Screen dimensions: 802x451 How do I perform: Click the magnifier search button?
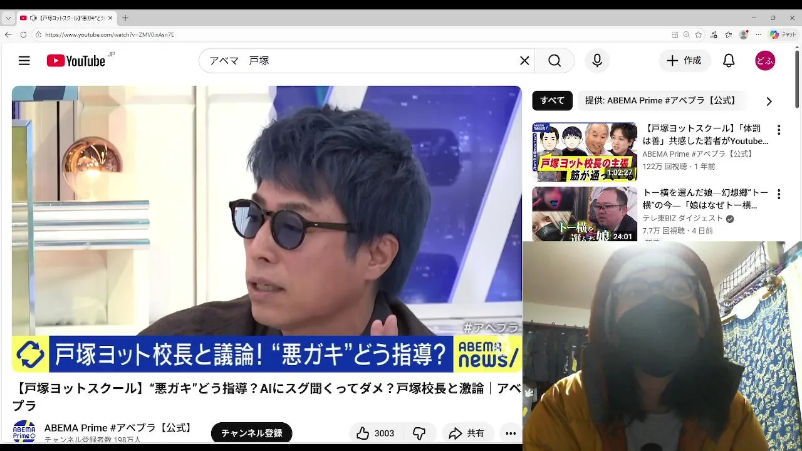click(x=555, y=61)
